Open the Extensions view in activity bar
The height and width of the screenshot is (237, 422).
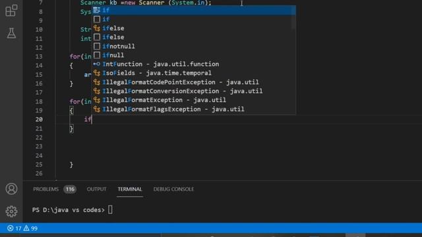coord(11,11)
